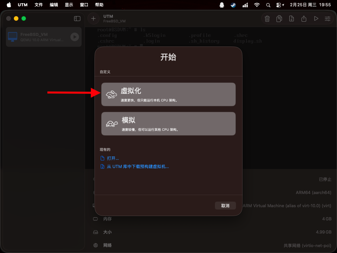Screen dimensions: 337x253
Task: Open the 窗口 menu
Action: [x=84, y=5]
